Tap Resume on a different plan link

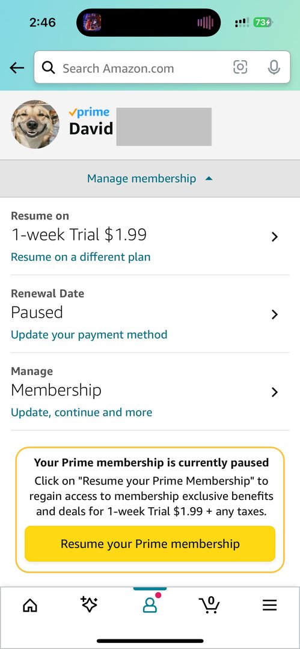click(x=81, y=257)
